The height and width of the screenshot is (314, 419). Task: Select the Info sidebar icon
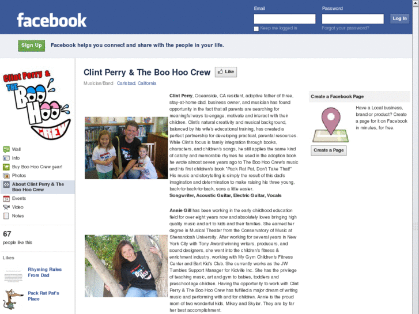pos(6,158)
